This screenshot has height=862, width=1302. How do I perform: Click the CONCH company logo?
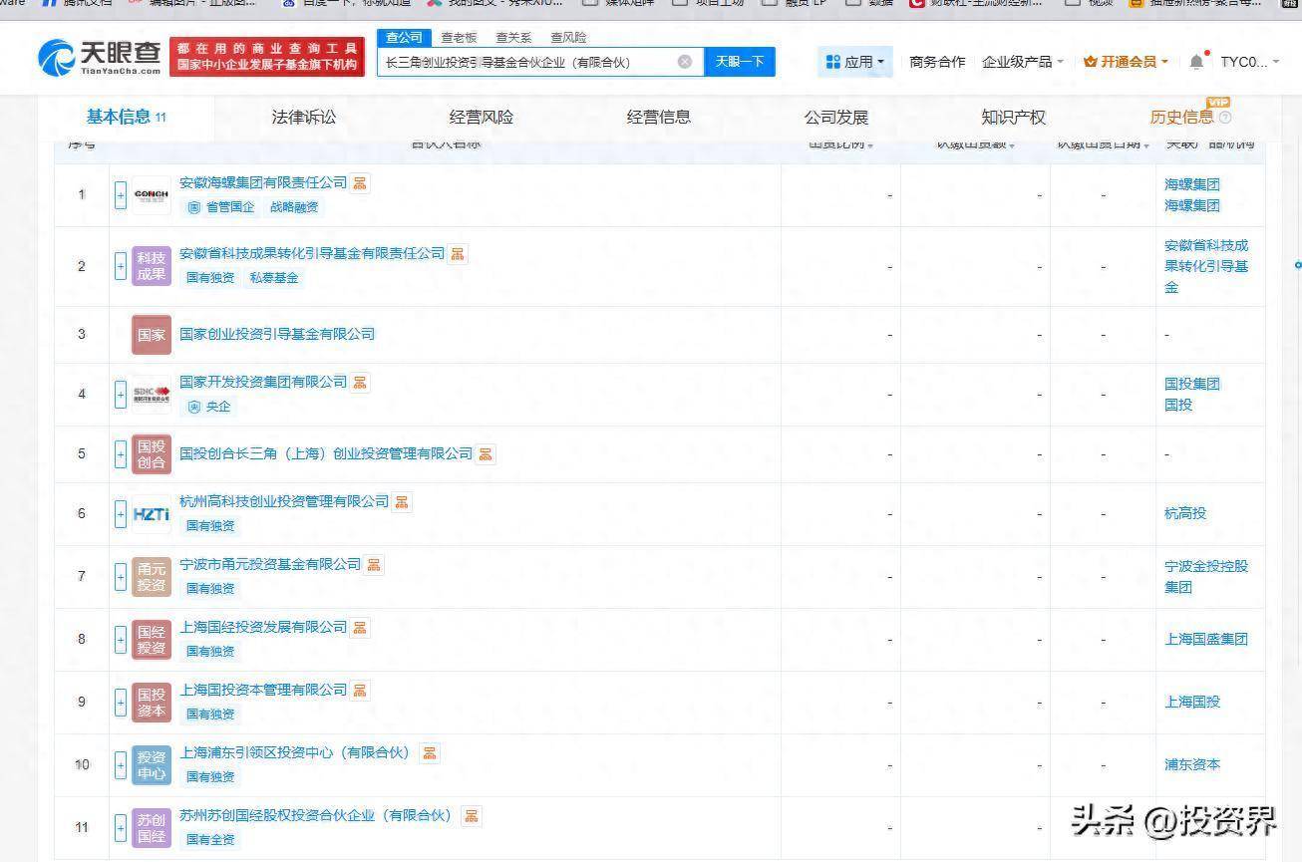tap(152, 194)
